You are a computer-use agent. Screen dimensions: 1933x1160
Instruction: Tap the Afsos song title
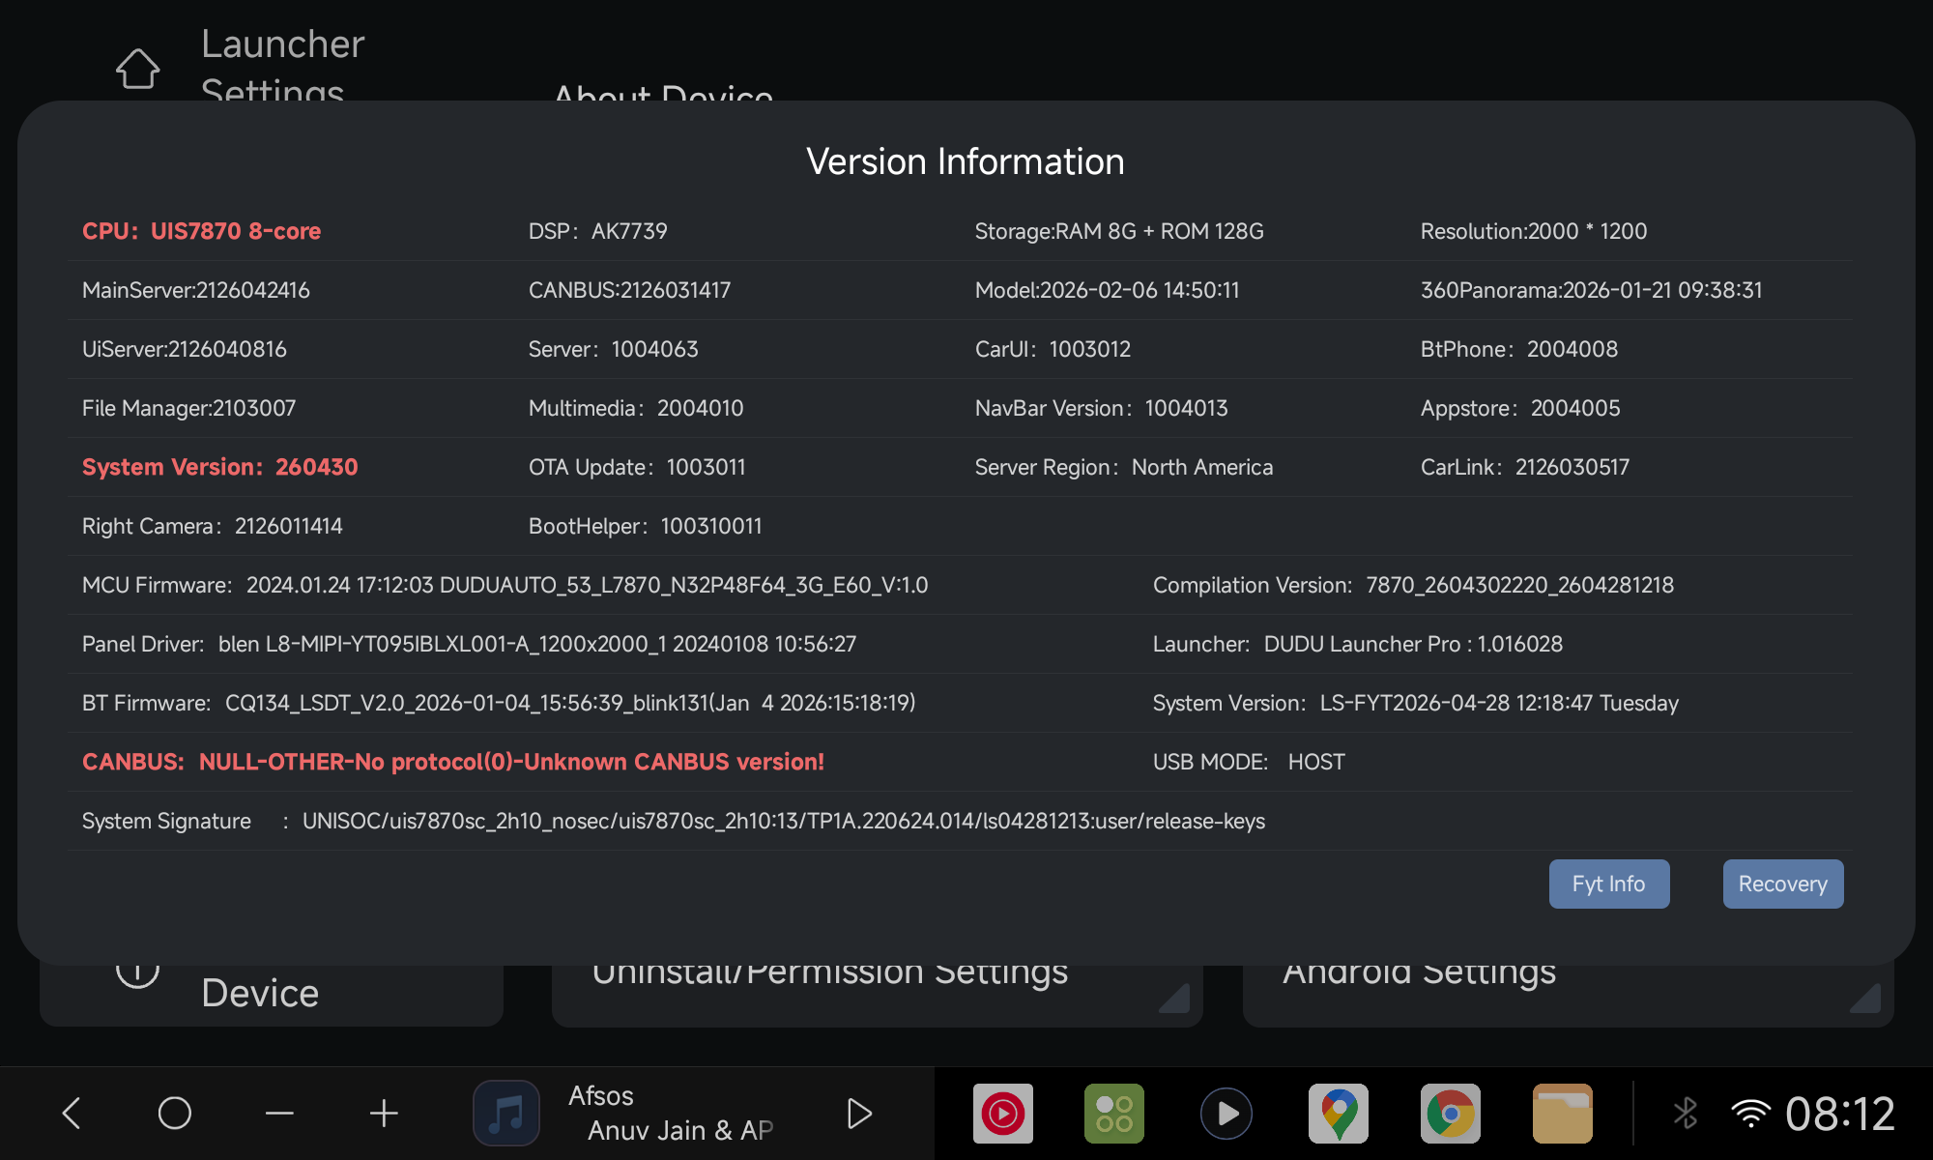[601, 1095]
